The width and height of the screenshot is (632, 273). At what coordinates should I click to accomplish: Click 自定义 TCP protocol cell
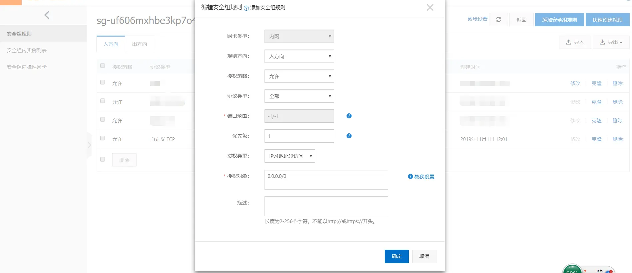click(162, 139)
